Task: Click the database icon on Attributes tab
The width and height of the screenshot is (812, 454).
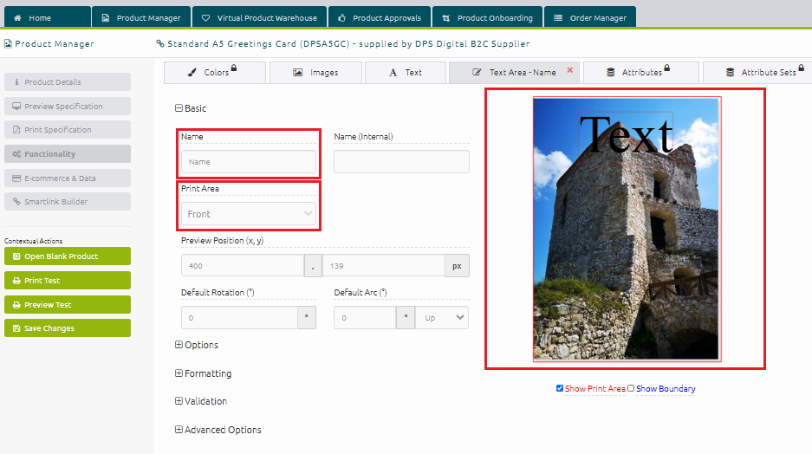Action: click(x=611, y=73)
